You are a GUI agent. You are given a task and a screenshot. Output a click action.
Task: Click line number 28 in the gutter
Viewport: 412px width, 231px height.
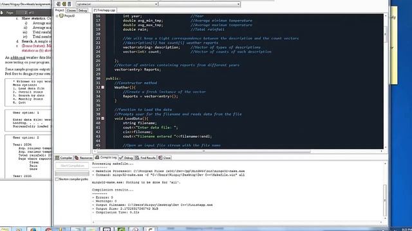coord(98,69)
